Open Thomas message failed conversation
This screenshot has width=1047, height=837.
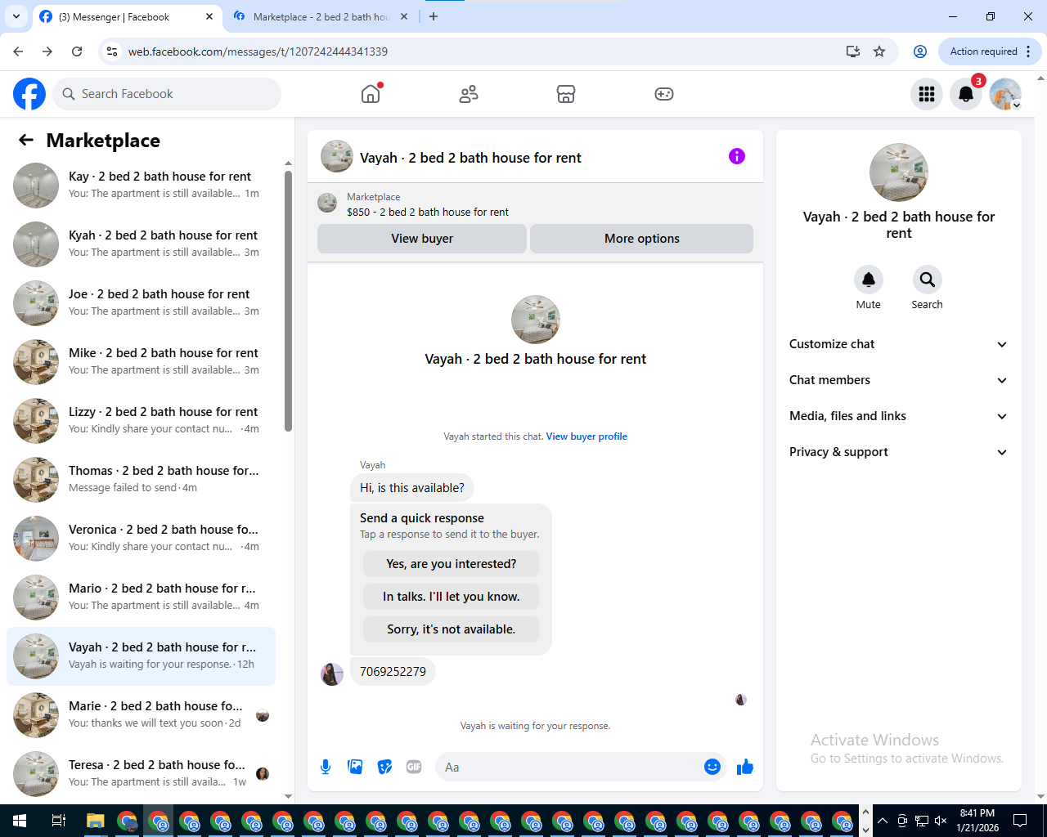(x=141, y=479)
